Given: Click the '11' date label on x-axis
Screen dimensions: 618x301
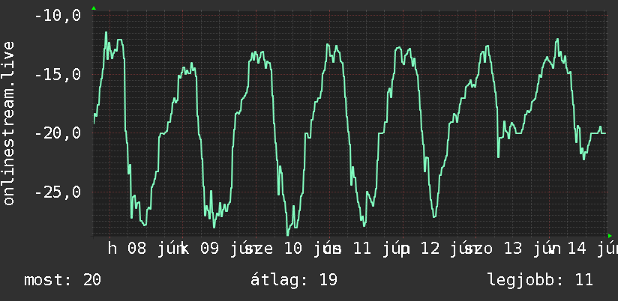Looking at the screenshot, I should 361,249.
